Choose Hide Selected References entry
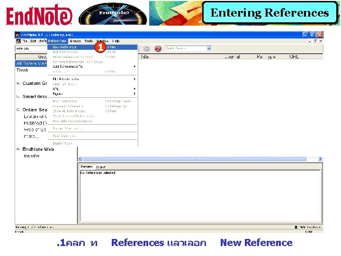This screenshot has width=341, height=256. pos(92,121)
